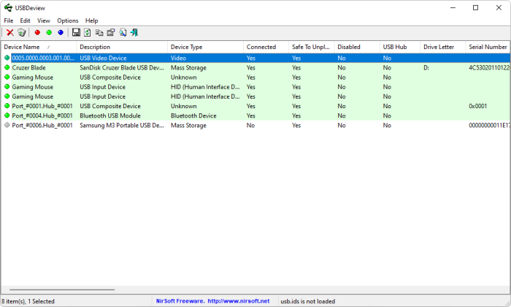Screen dimensions: 511x307
Task: Click the D: drive letter cell
Action: tap(426, 67)
